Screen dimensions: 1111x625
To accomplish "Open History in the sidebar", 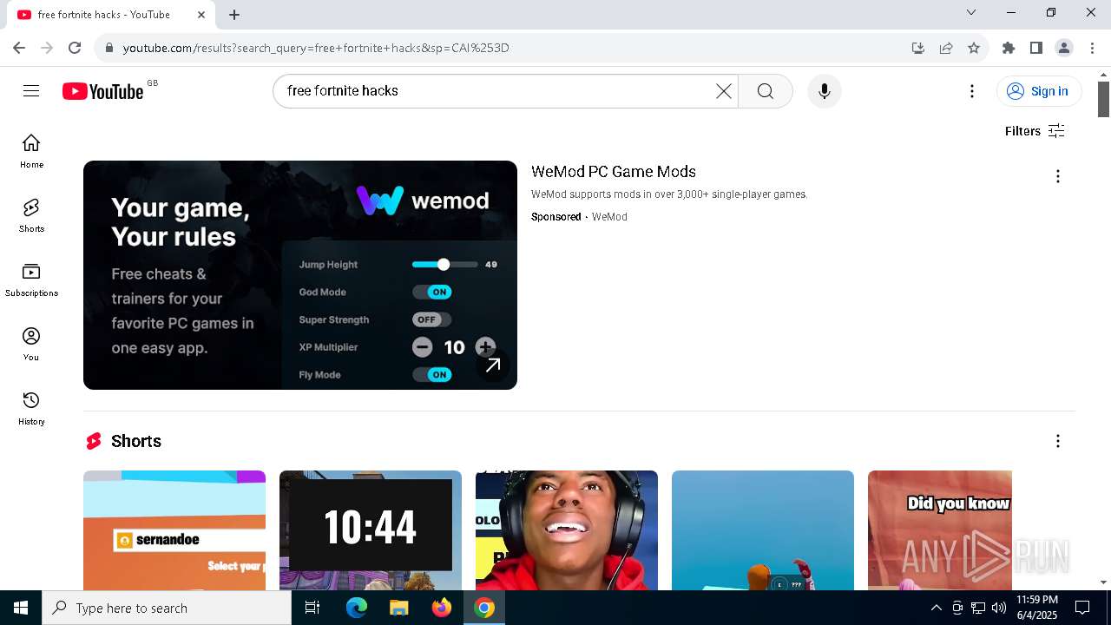I will coord(31,408).
